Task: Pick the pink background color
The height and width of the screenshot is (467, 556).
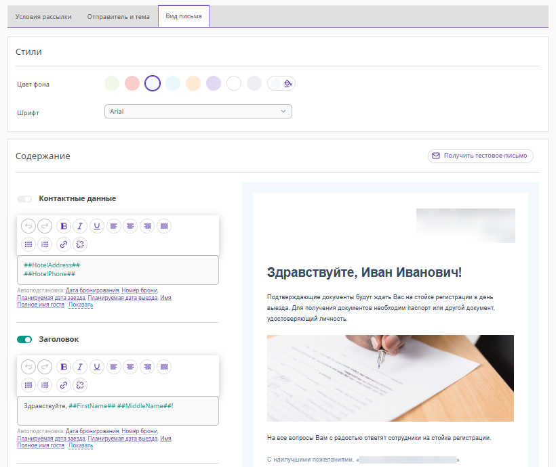Action: (x=132, y=83)
